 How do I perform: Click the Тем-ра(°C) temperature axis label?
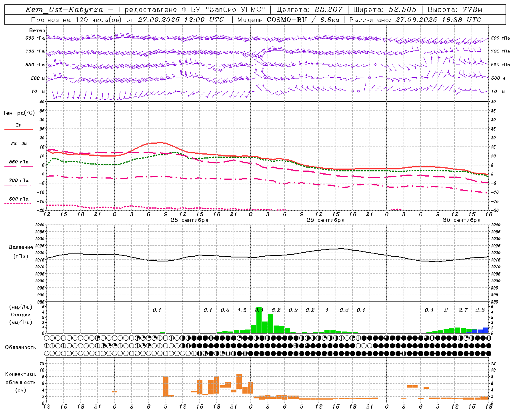(x=19, y=113)
